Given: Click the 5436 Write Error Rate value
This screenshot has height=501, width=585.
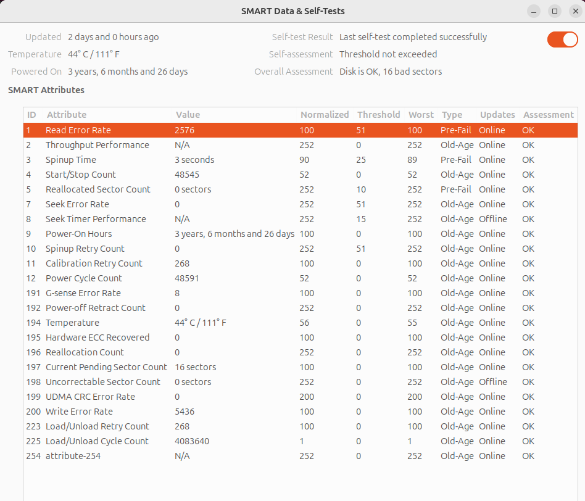Looking at the screenshot, I should click(x=185, y=412).
